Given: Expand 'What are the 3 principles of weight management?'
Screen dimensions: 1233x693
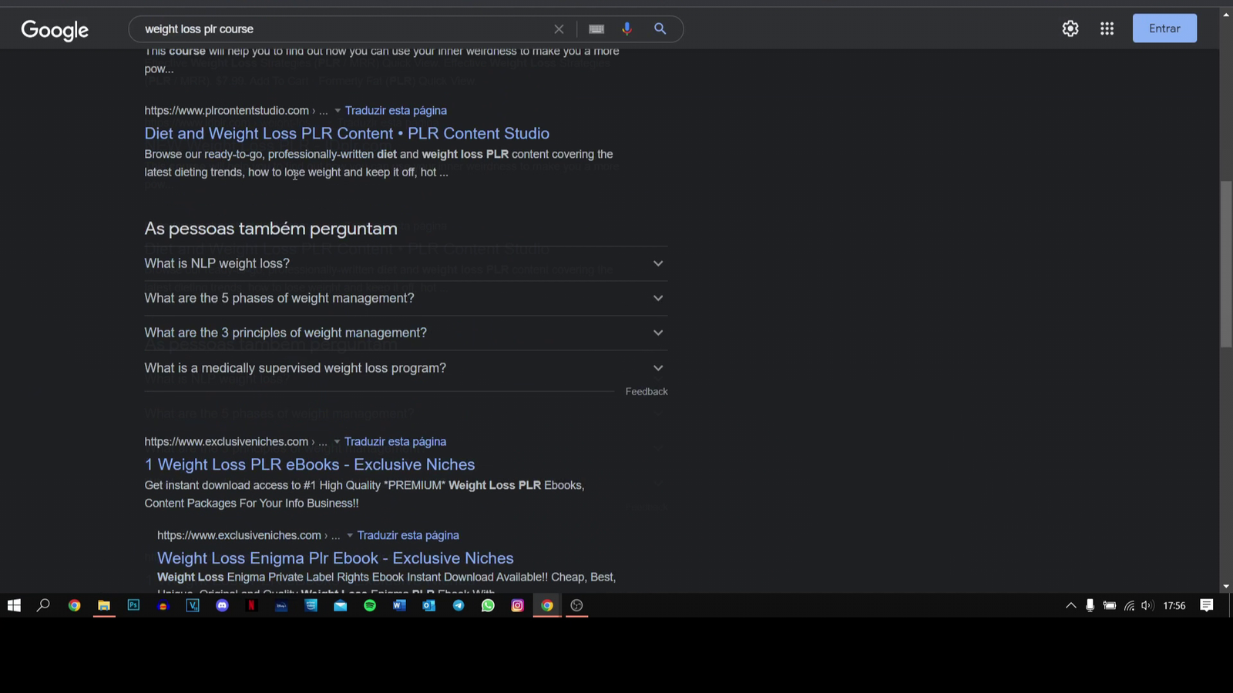Looking at the screenshot, I should [x=405, y=333].
